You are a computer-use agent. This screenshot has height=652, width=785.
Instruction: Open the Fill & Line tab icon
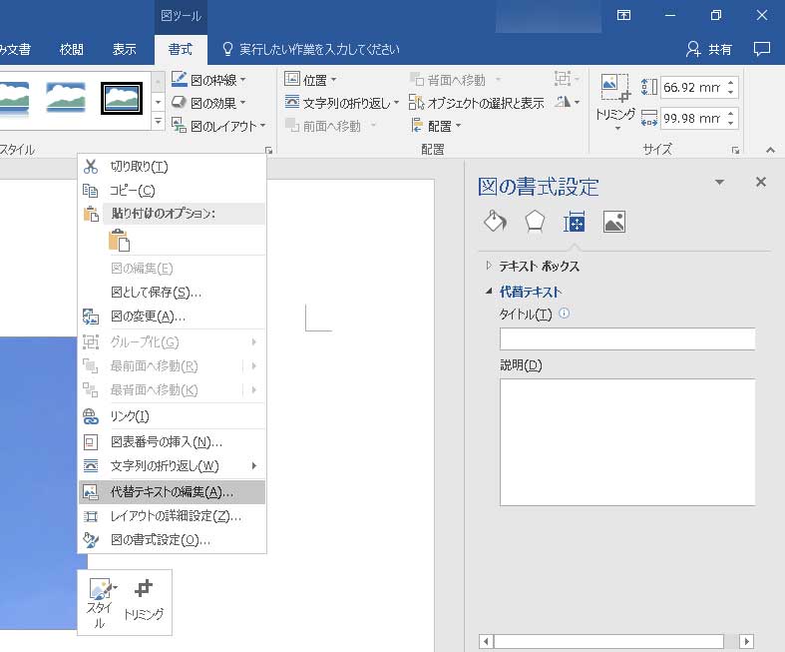click(496, 222)
